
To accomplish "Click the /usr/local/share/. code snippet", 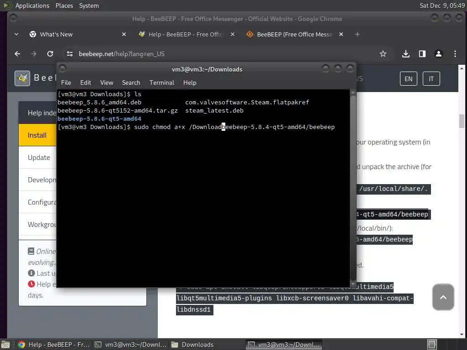I will coord(393,189).
